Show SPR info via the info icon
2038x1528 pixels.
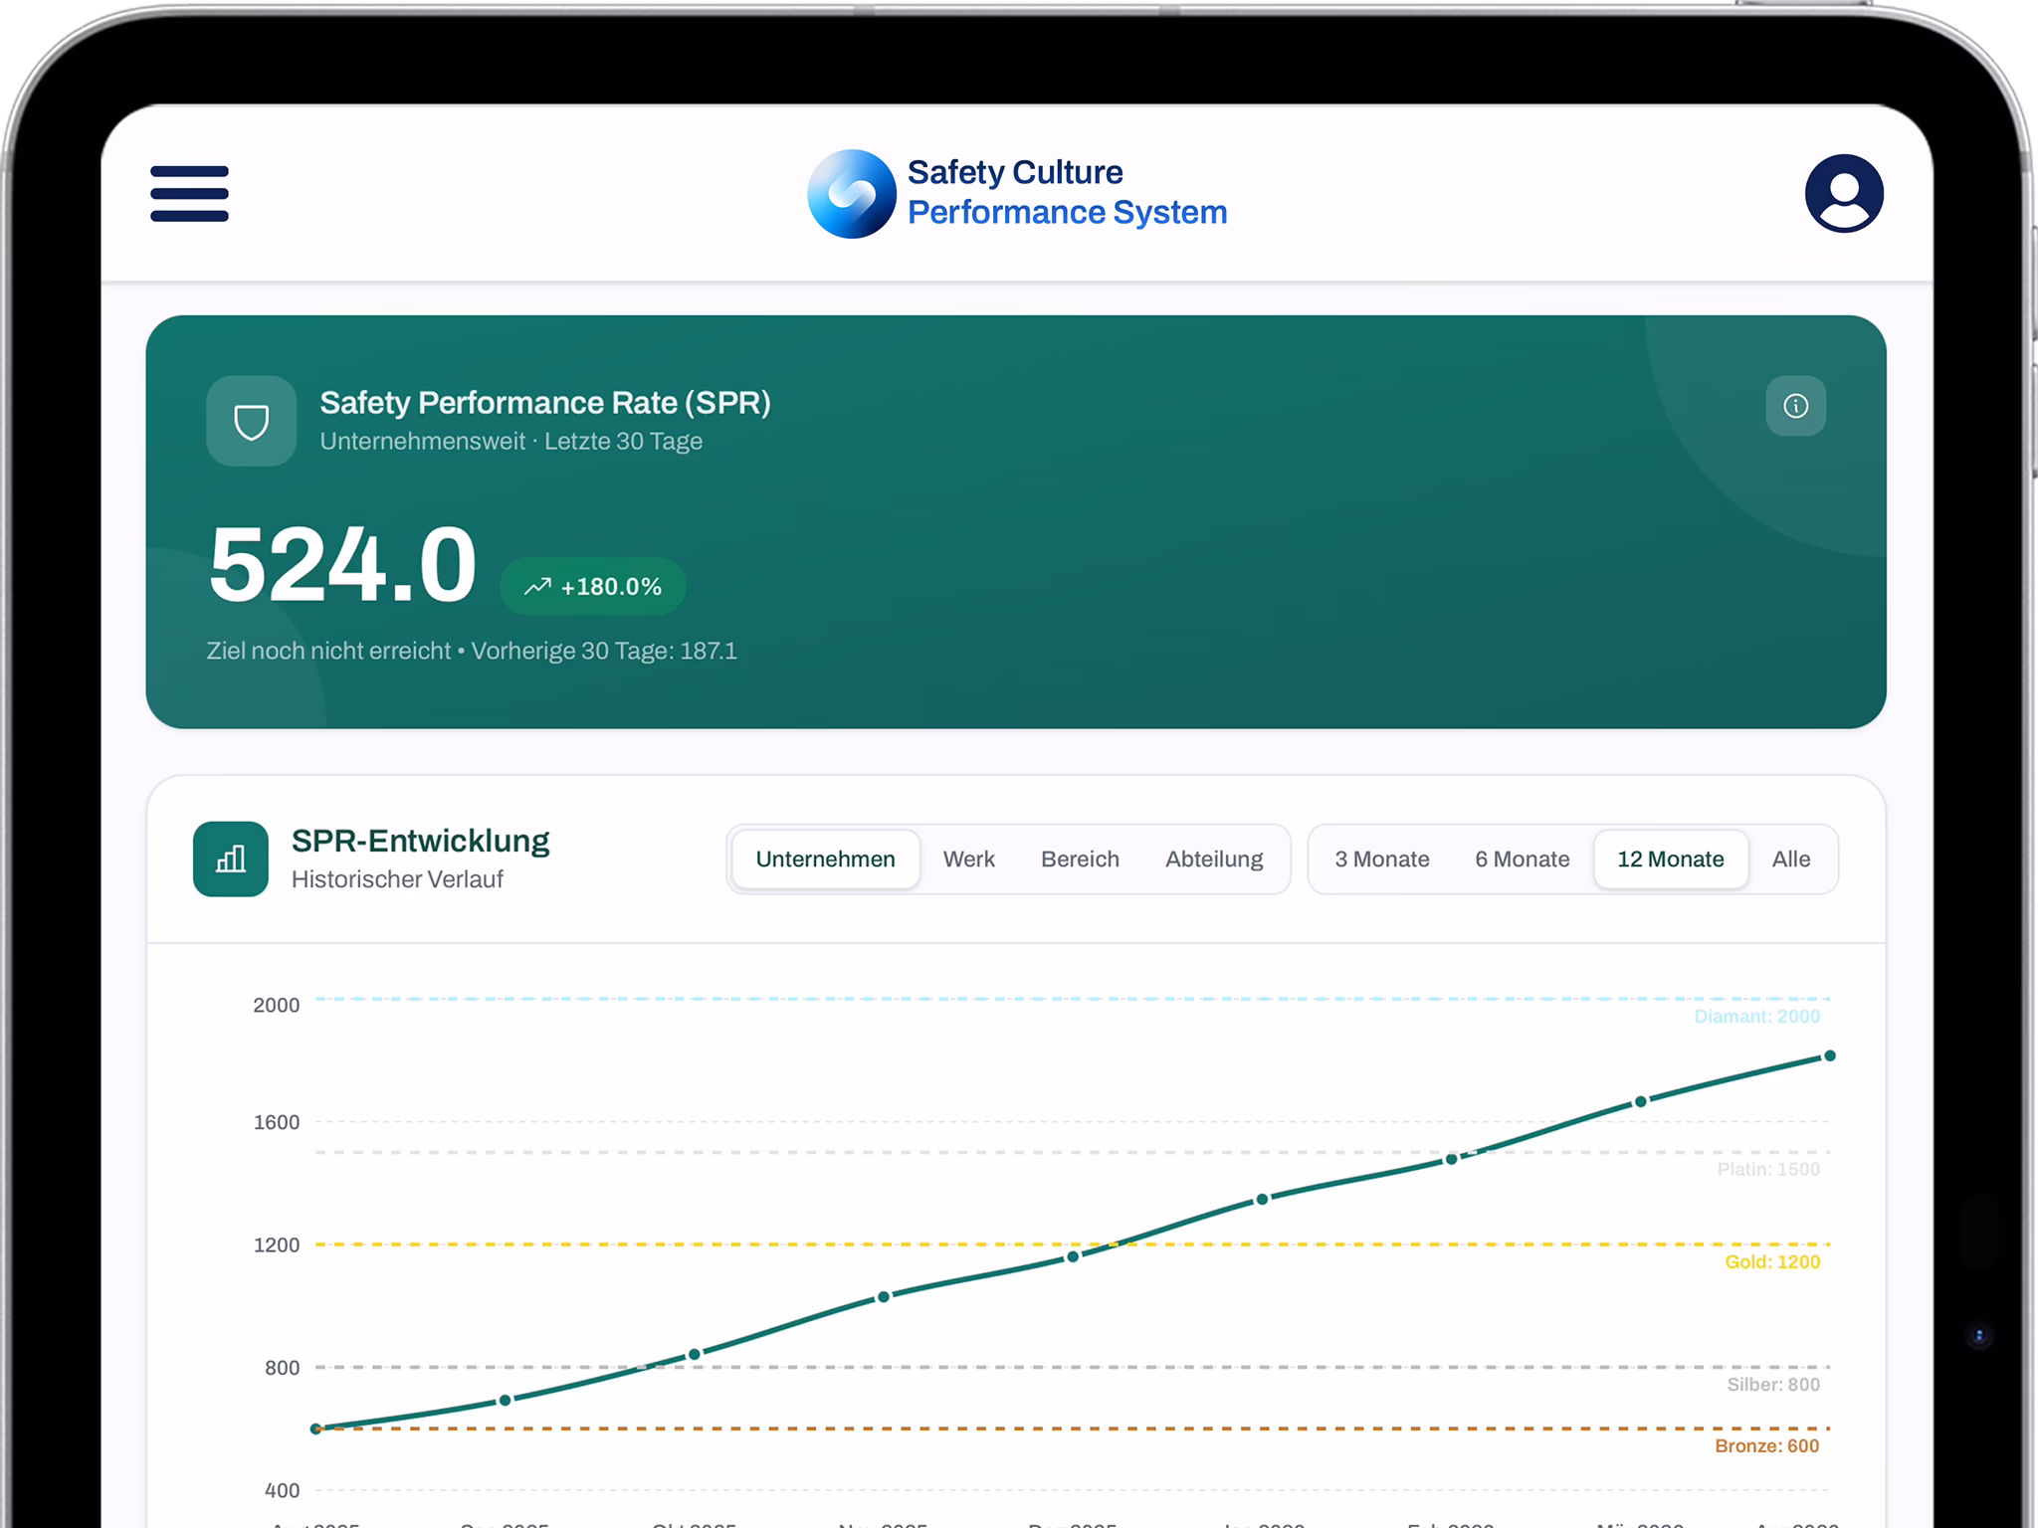coord(1795,406)
